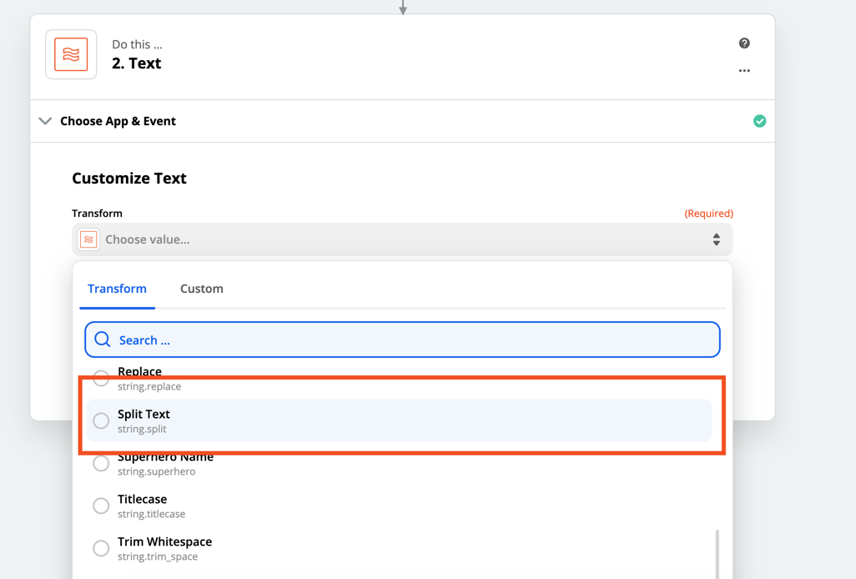
Task: Select the Split Text radio option
Action: tap(101, 420)
